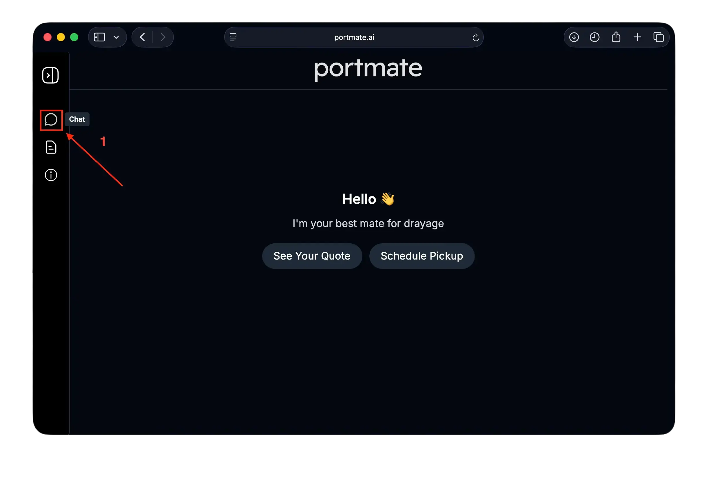The height and width of the screenshot is (478, 708).
Task: Open the documents page icon in sidebar
Action: click(x=51, y=147)
